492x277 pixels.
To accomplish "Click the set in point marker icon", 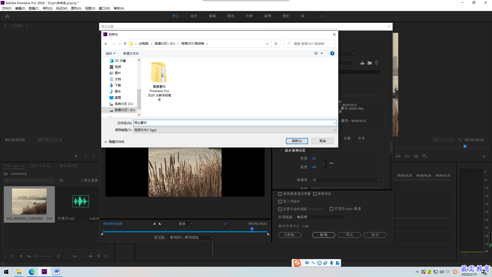I will coord(154,224).
